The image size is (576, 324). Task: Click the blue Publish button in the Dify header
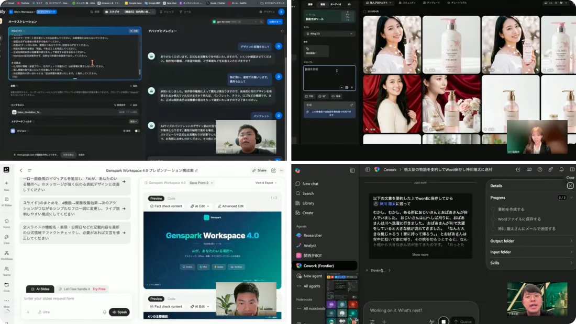tap(275, 21)
